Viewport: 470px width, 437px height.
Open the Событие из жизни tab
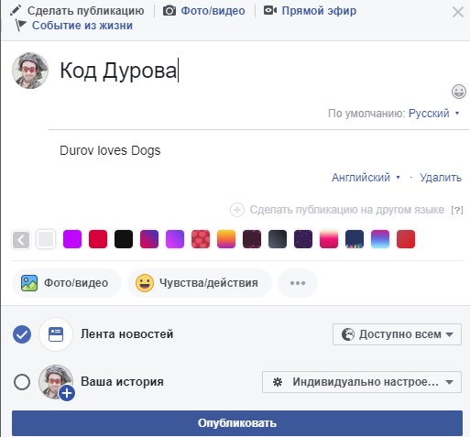pyautogui.click(x=82, y=26)
